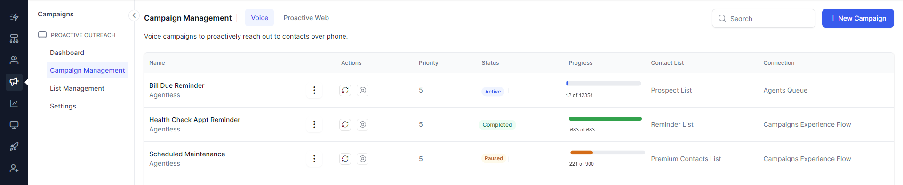Open the users icon in left sidebar
This screenshot has width=903, height=185.
(x=14, y=60)
